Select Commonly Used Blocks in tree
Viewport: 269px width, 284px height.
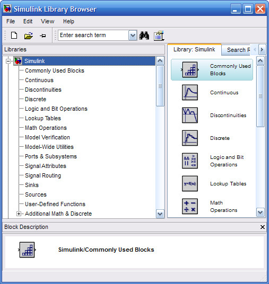pos(55,70)
